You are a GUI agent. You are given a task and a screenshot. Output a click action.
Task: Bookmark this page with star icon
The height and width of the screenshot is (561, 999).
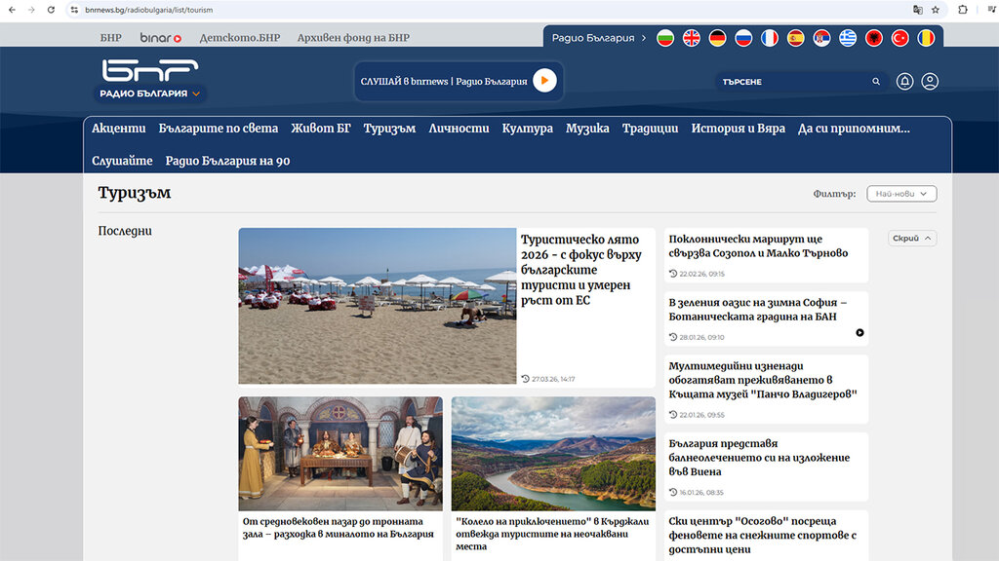pos(936,10)
